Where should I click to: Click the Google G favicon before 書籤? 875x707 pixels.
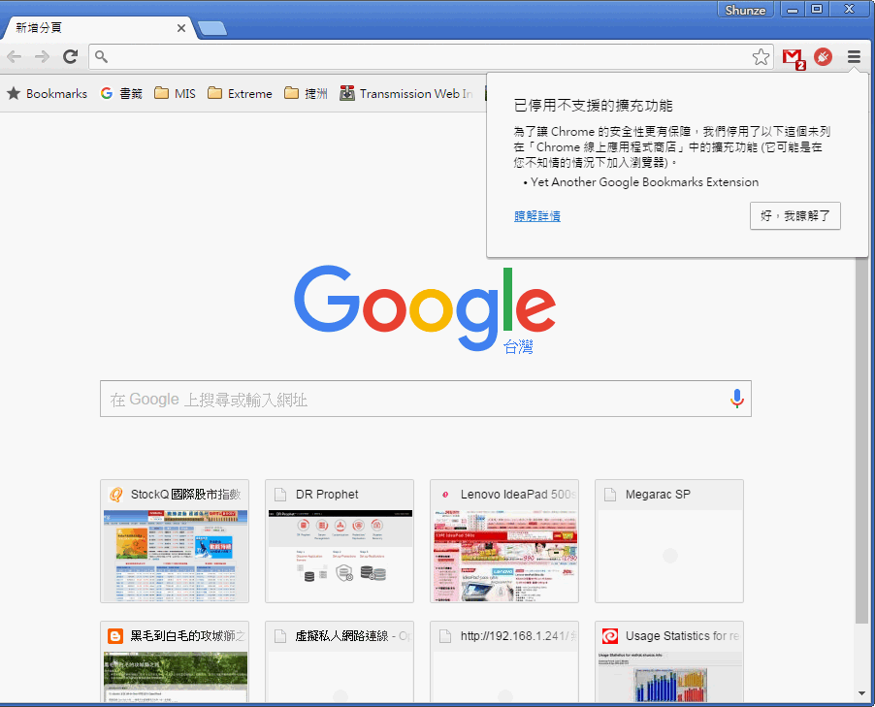pos(107,93)
